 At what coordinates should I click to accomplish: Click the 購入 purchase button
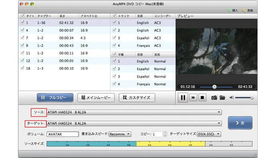click(x=232, y=11)
